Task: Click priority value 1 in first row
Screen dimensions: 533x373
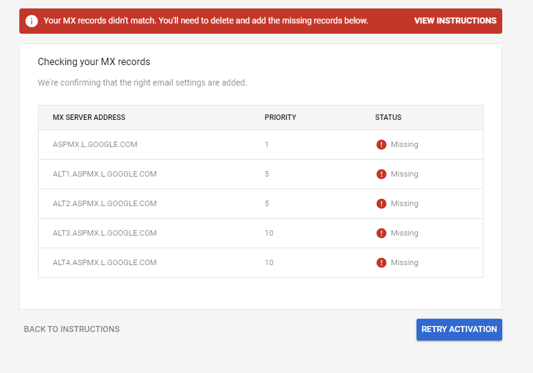Action: (x=267, y=145)
